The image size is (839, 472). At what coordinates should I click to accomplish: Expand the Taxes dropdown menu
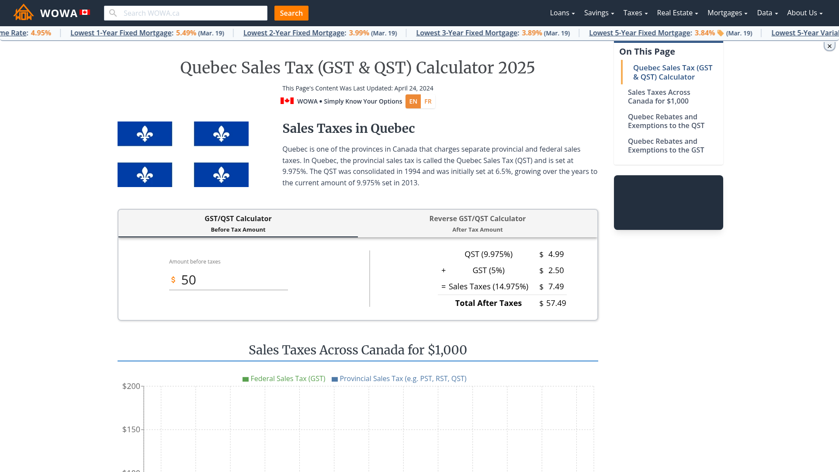635,13
